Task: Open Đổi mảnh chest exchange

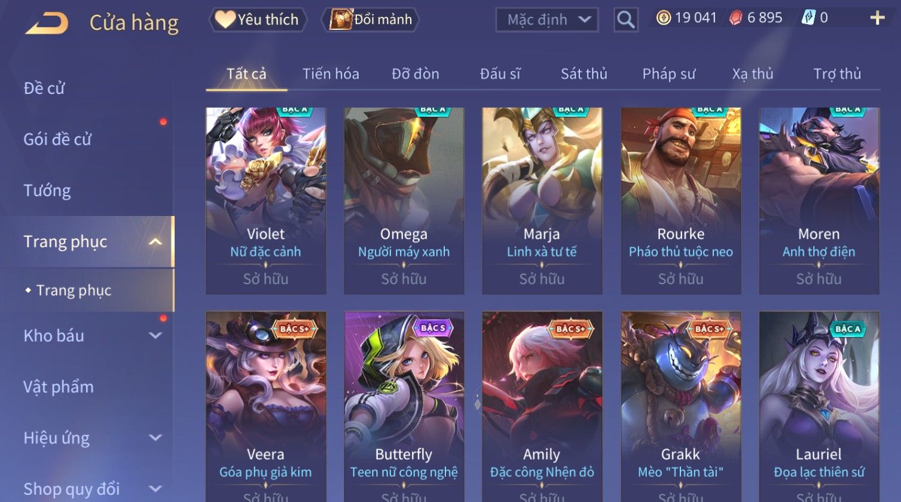Action: [x=371, y=20]
